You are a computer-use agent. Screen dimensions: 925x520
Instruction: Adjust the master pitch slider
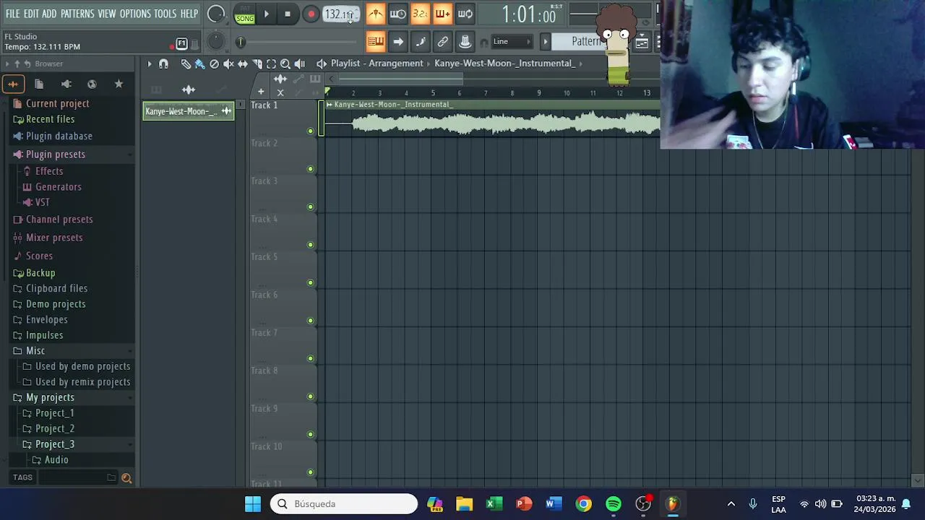coord(241,42)
